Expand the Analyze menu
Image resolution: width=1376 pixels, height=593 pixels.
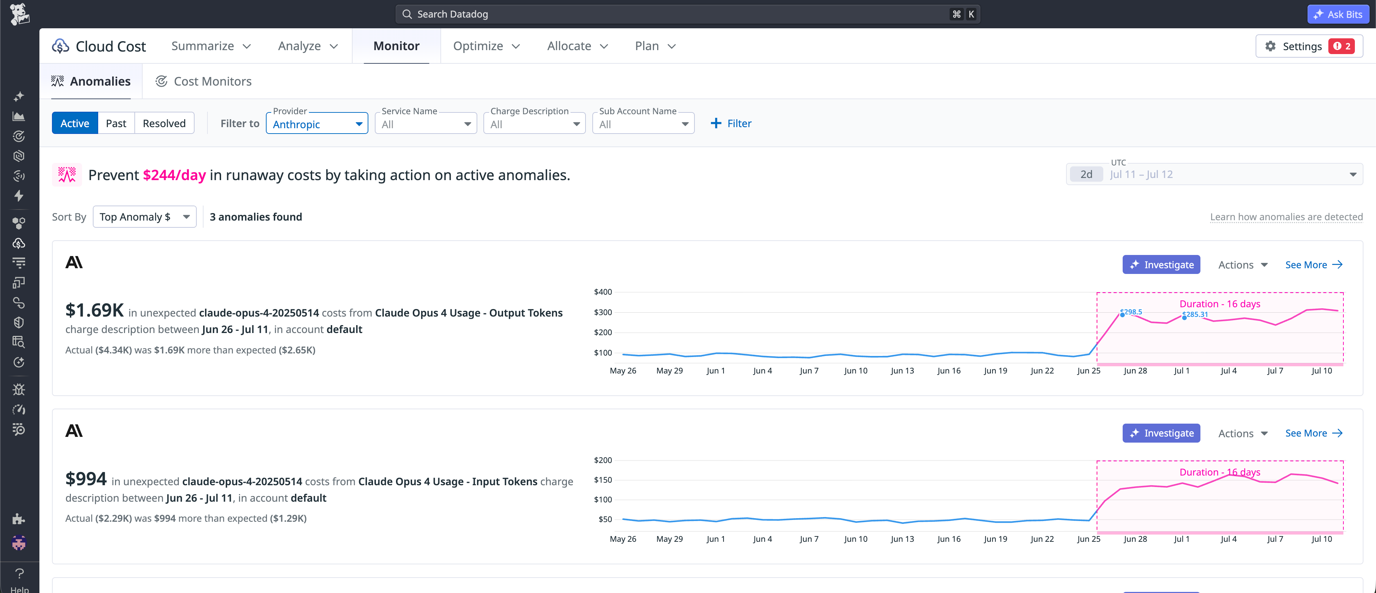(x=308, y=46)
